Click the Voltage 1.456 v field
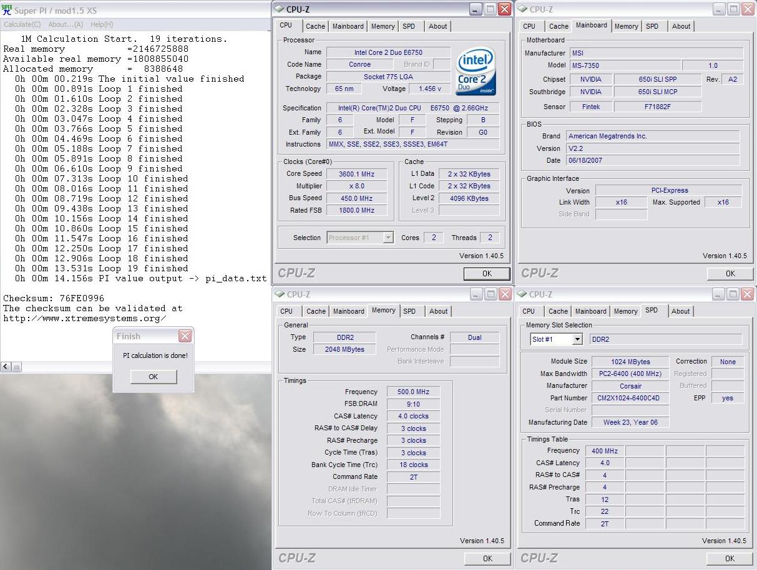The width and height of the screenshot is (757, 570). [431, 89]
